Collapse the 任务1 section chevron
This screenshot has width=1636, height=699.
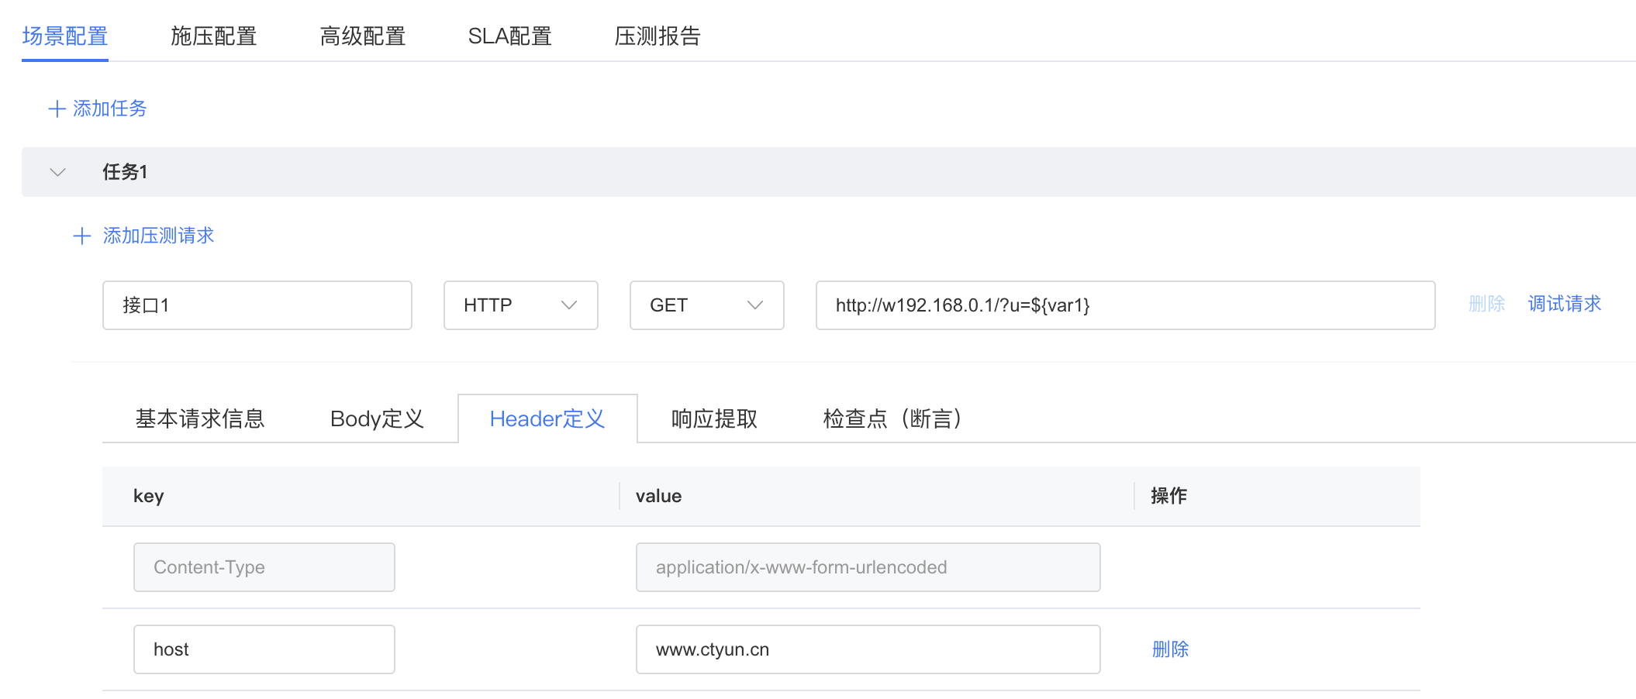click(57, 172)
